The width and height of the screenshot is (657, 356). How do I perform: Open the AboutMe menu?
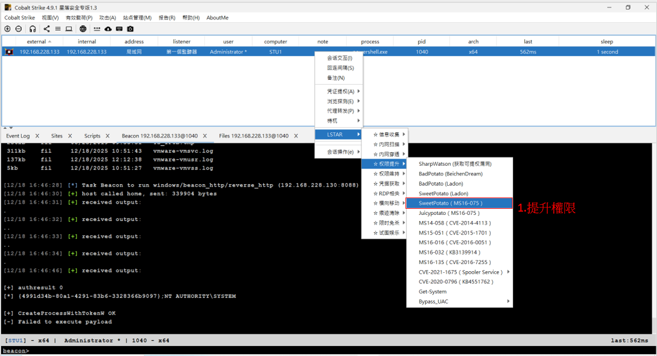[218, 18]
